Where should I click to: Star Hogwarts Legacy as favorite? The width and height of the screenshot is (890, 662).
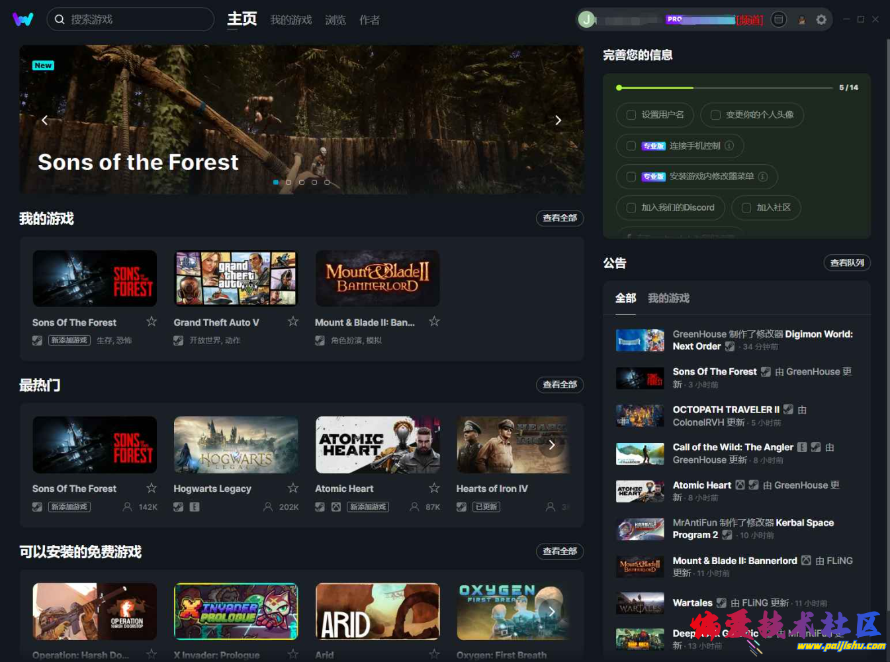pos(293,488)
